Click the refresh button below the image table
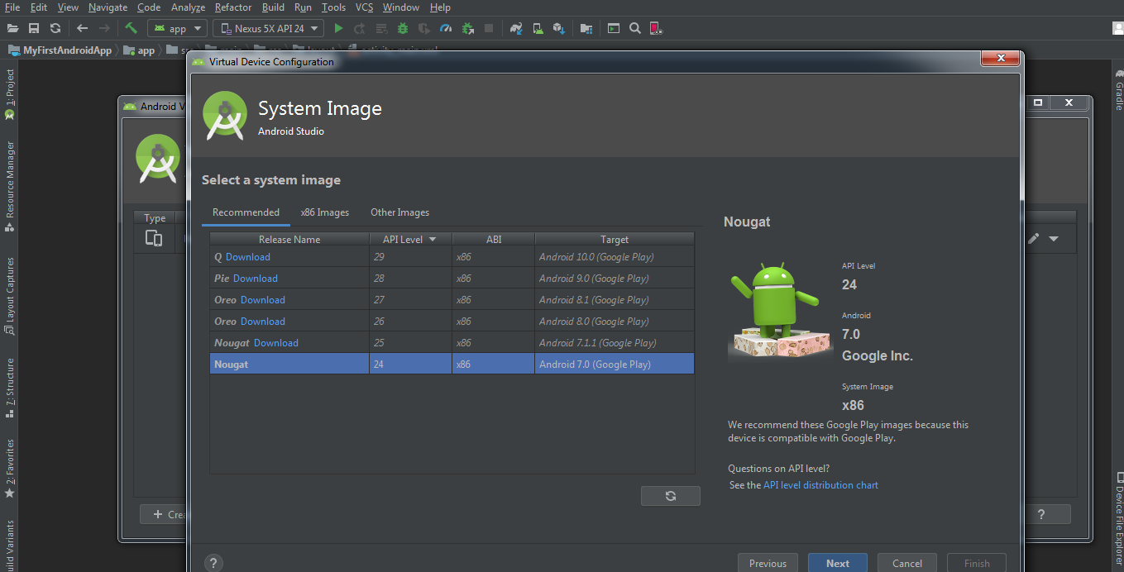 click(671, 496)
